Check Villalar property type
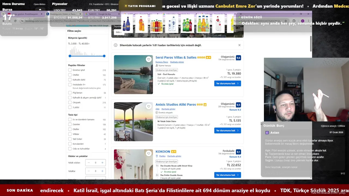Image resolution: width=349 pixels, height=196 pixels. point(70,134)
